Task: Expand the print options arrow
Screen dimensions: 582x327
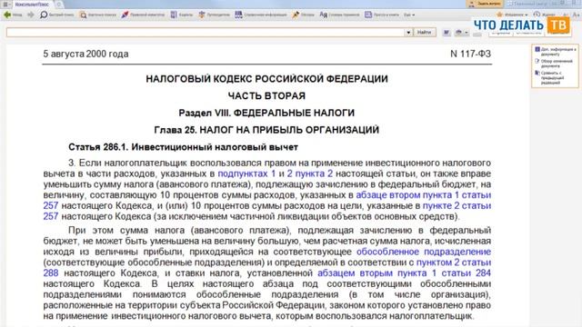Action: click(x=467, y=33)
